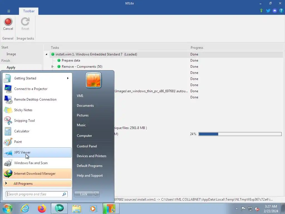Open Computer from Start menu
The image size is (285, 214).
(x=84, y=136)
